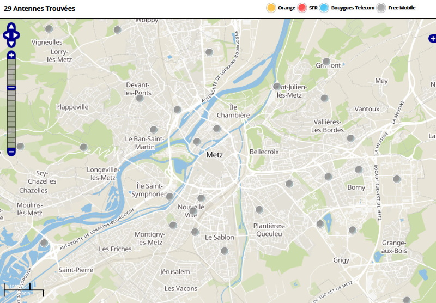The width and height of the screenshot is (436, 303).
Task: Toggle the Free Mobile operator filter
Action: point(381,8)
